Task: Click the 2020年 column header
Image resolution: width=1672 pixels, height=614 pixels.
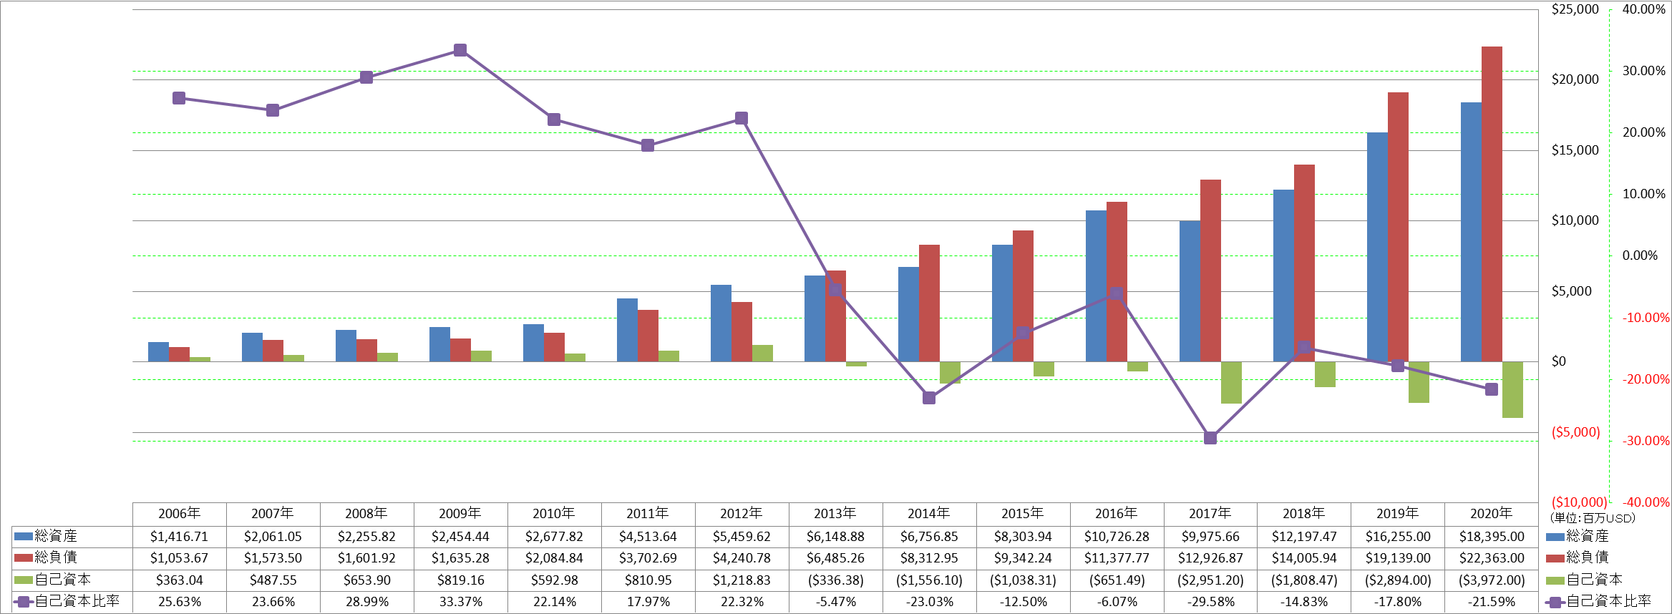Action: click(x=1492, y=514)
